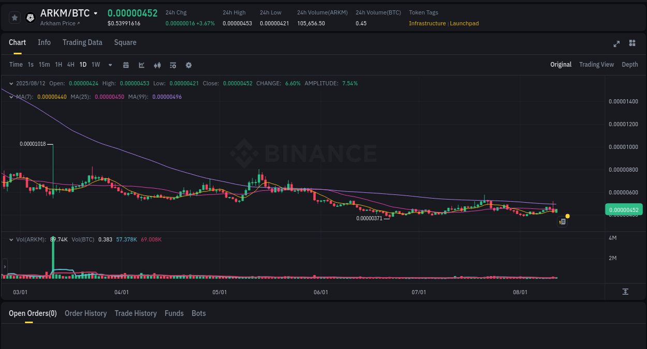The image size is (647, 349).
Task: Expand the order book depth icon near bottom right
Action: click(625, 292)
